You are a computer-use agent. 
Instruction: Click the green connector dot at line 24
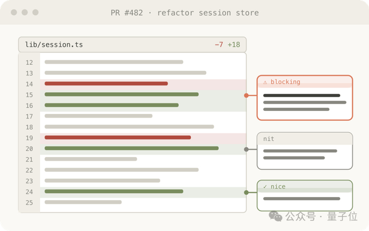tap(246, 192)
